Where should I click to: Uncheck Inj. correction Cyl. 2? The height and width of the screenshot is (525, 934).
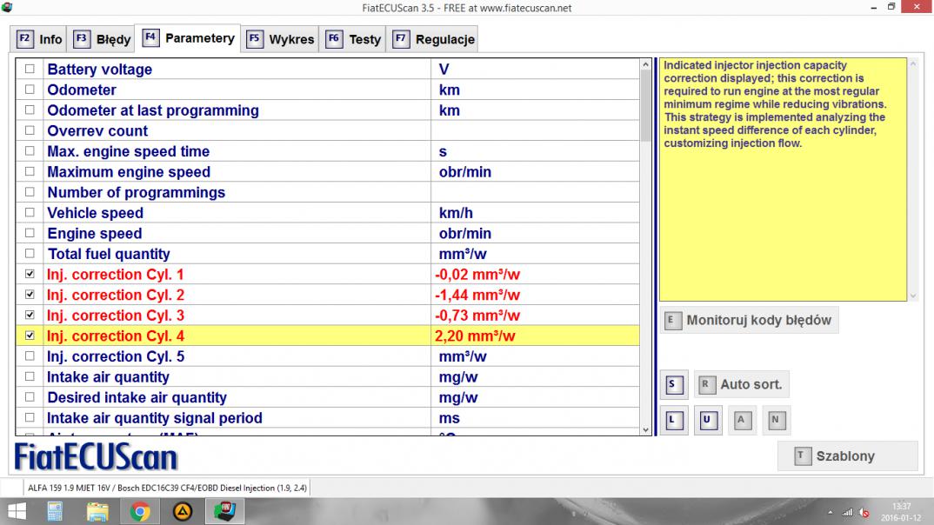click(x=30, y=295)
